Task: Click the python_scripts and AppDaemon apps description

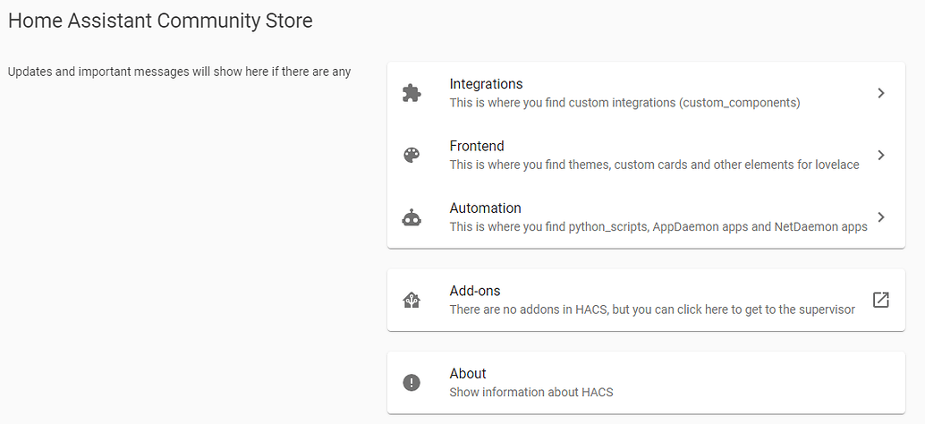Action: coord(658,226)
